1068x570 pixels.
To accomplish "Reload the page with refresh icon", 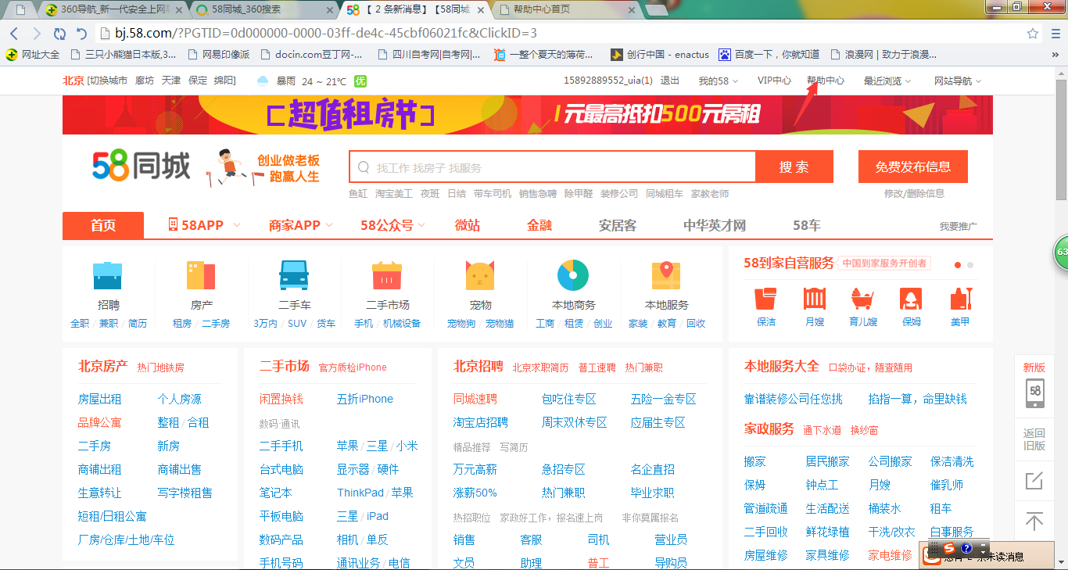I will tap(59, 34).
